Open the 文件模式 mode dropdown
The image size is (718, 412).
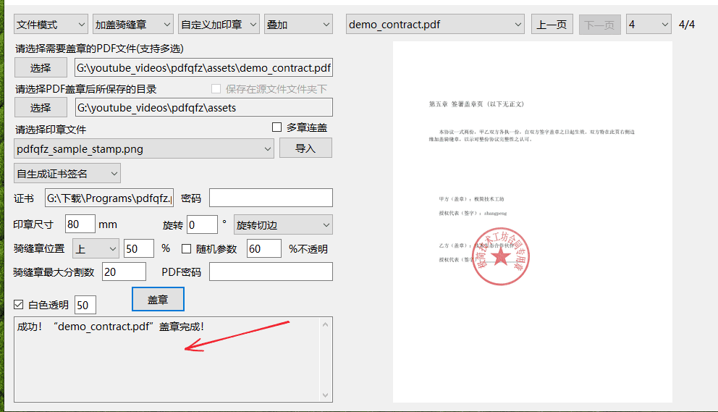point(51,25)
